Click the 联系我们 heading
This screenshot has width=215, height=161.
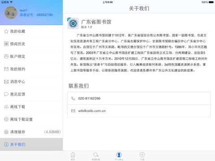pyautogui.click(x=78, y=86)
